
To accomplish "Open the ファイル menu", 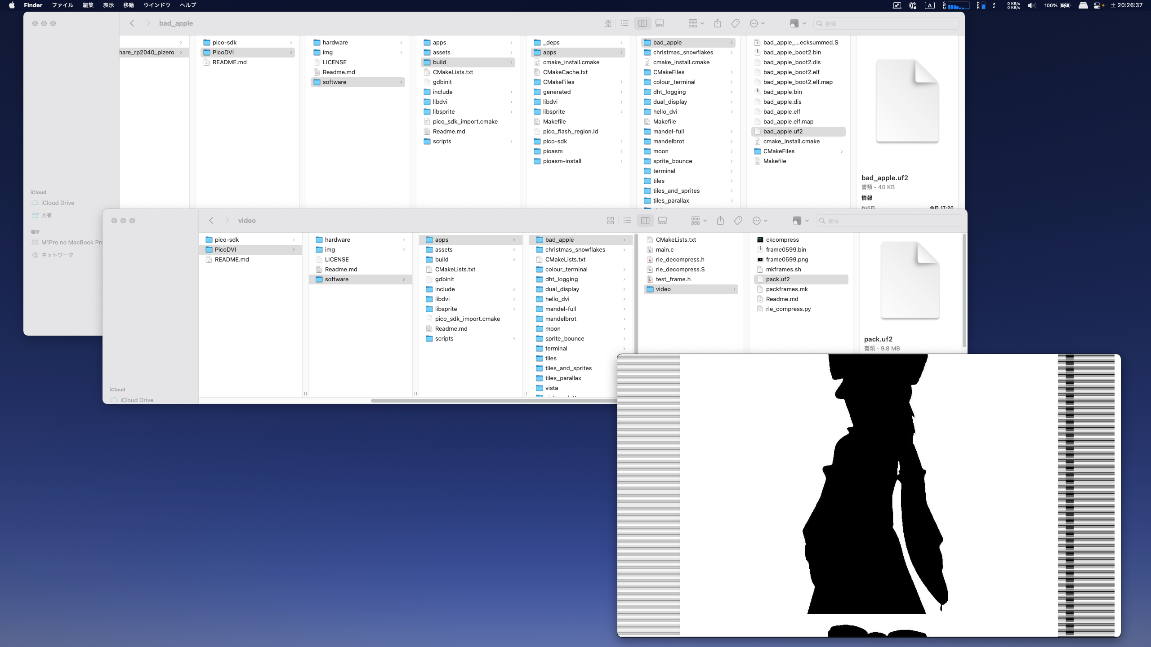I will tap(62, 5).
